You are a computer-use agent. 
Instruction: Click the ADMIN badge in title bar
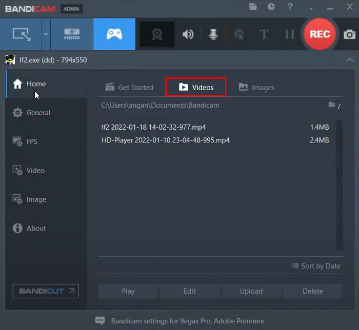[71, 9]
